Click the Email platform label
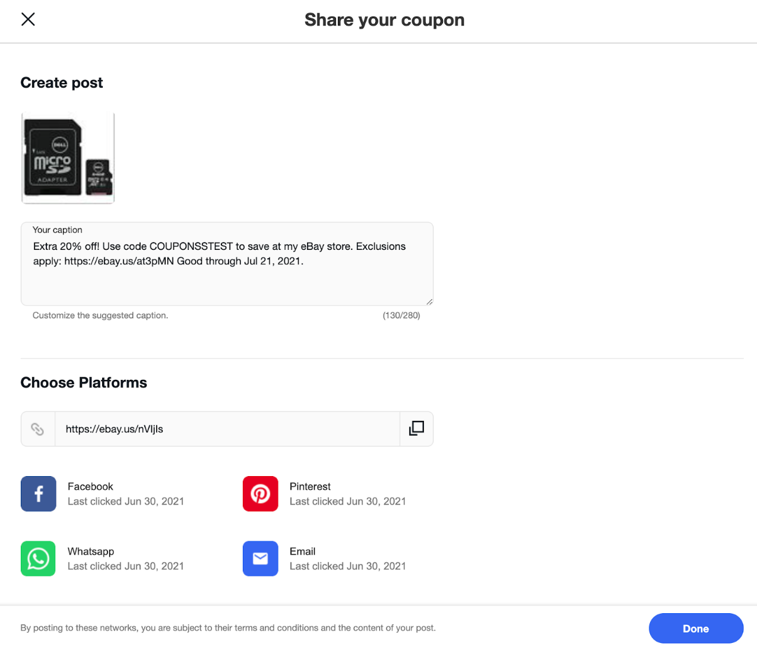This screenshot has width=757, height=650. pyautogui.click(x=302, y=551)
